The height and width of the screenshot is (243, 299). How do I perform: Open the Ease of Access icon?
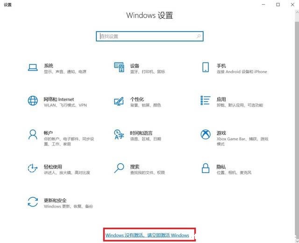coord(33,168)
